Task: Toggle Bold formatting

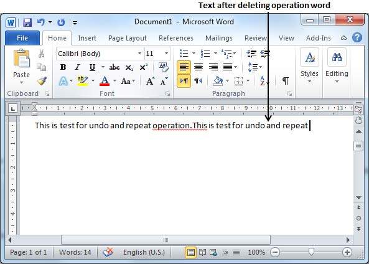Action: pyautogui.click(x=63, y=67)
